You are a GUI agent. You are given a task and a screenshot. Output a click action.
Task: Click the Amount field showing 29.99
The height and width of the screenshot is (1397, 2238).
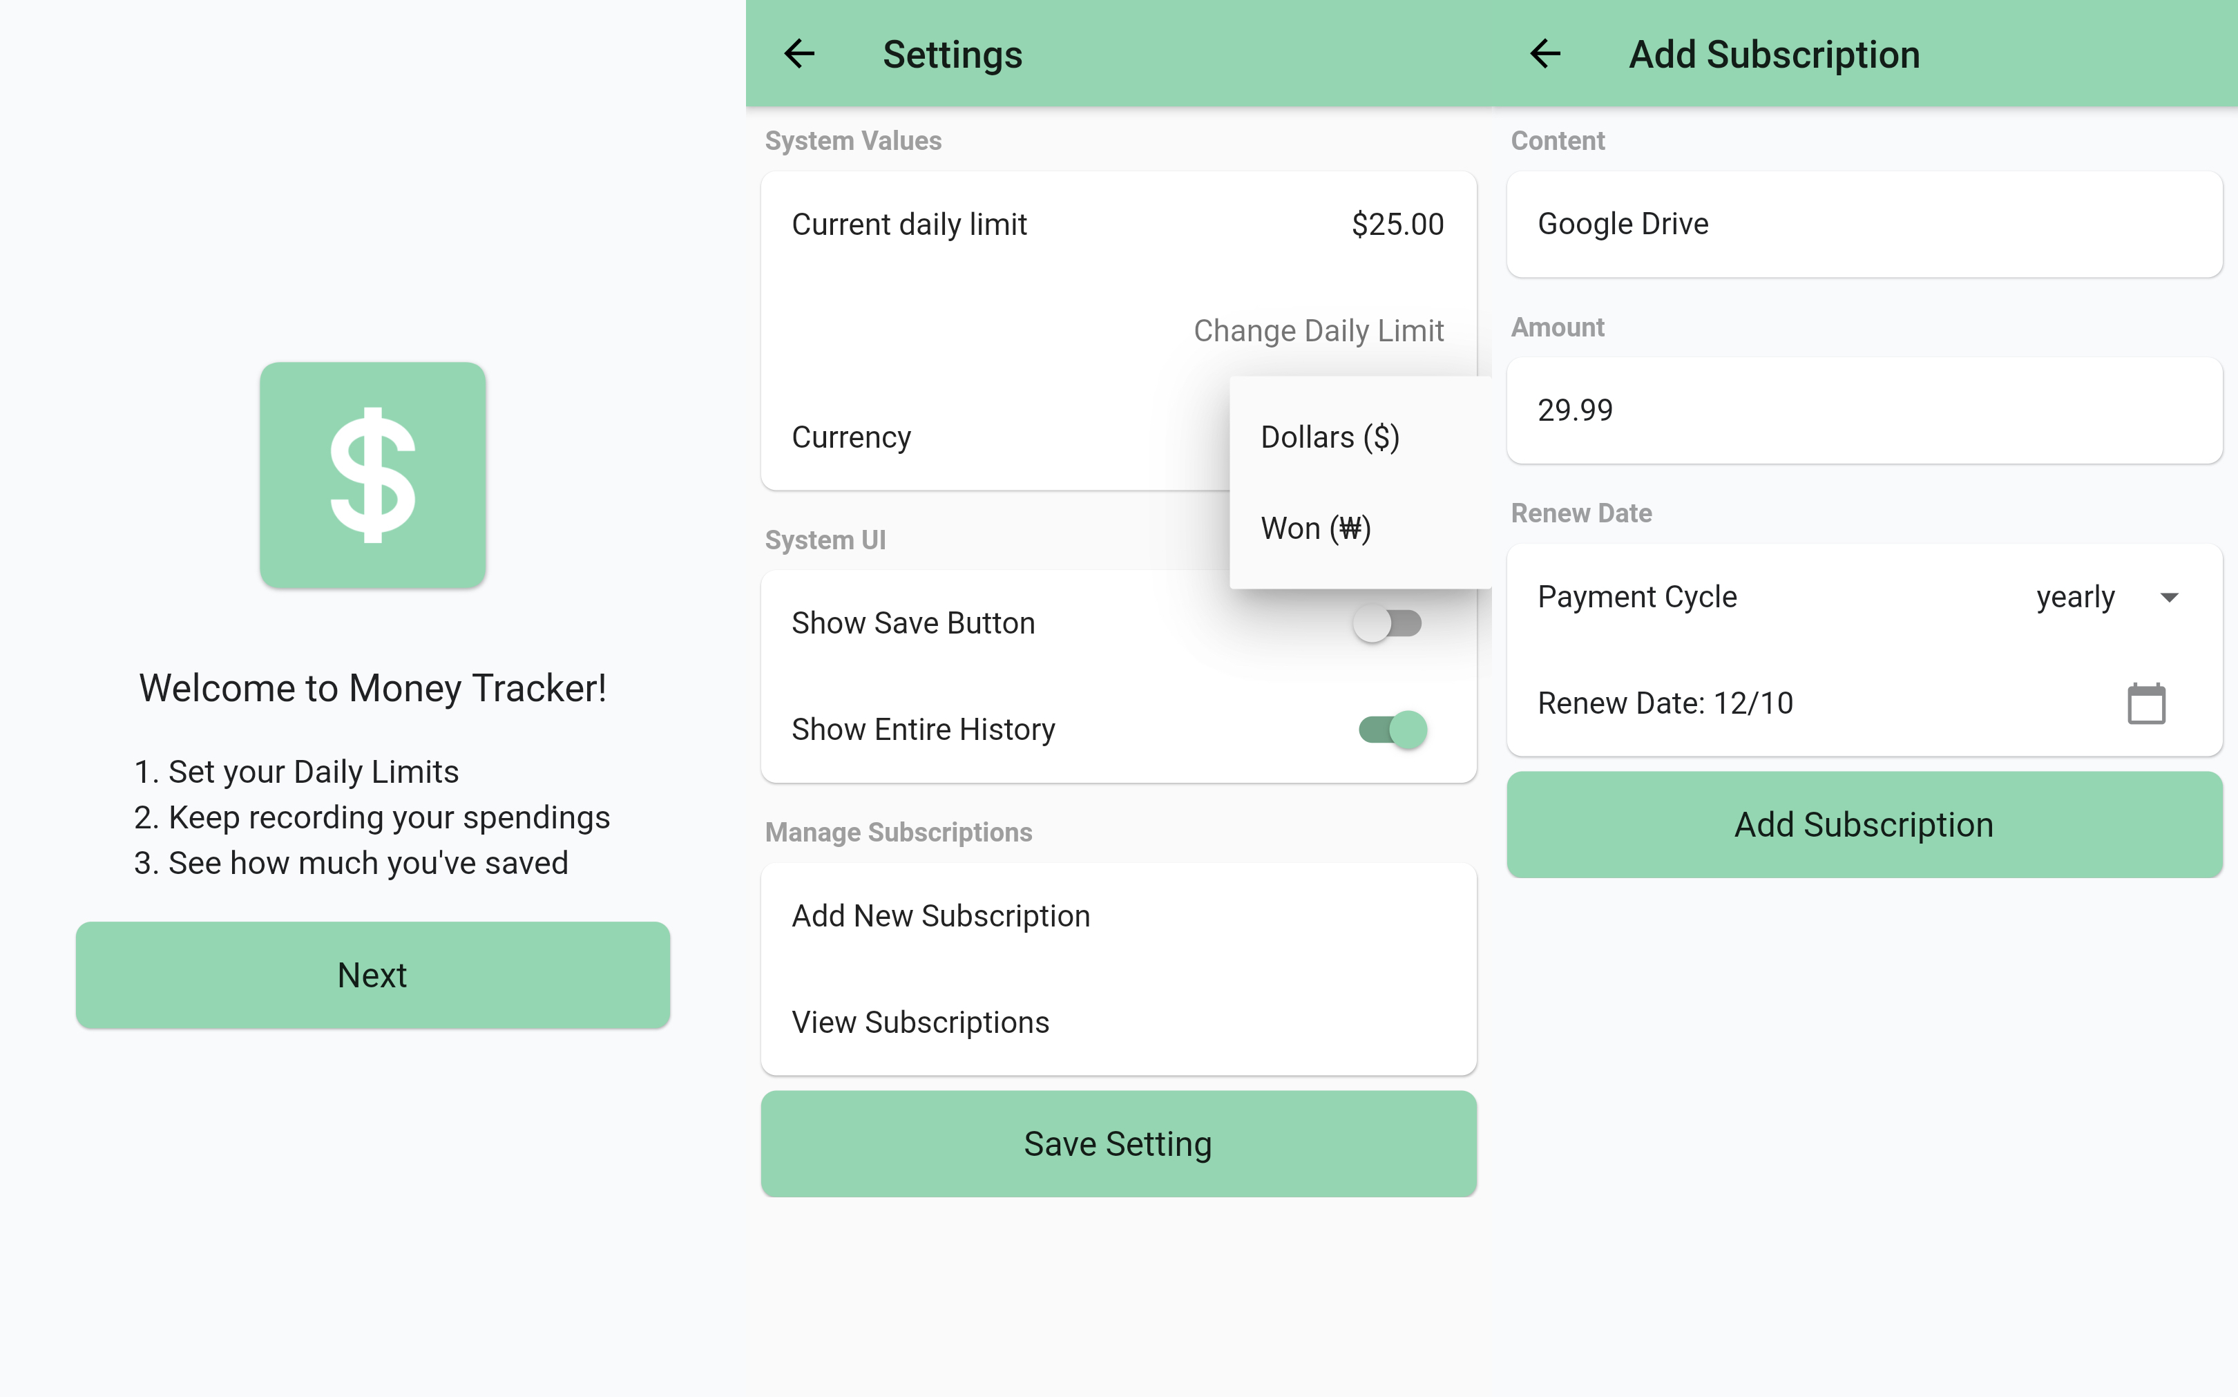pos(1864,410)
